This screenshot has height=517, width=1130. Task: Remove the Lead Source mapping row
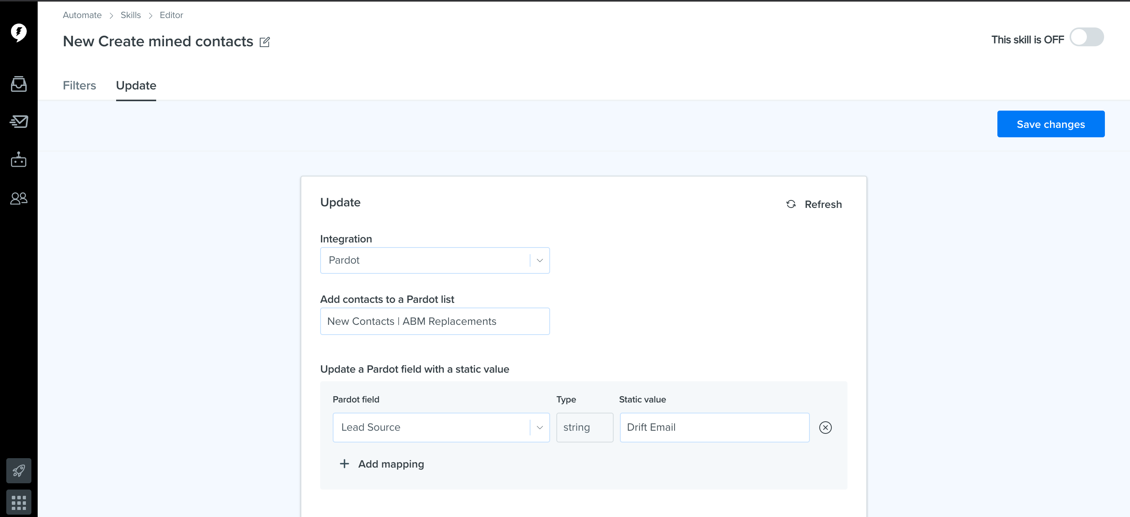825,427
